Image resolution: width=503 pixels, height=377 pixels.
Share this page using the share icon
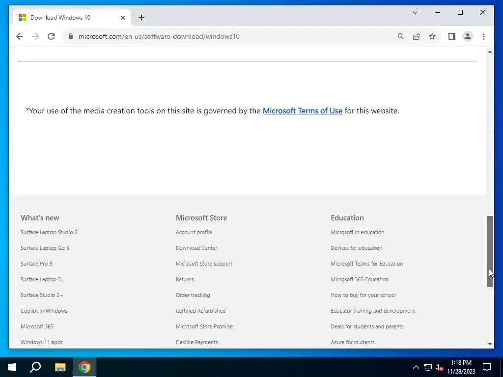click(x=417, y=36)
